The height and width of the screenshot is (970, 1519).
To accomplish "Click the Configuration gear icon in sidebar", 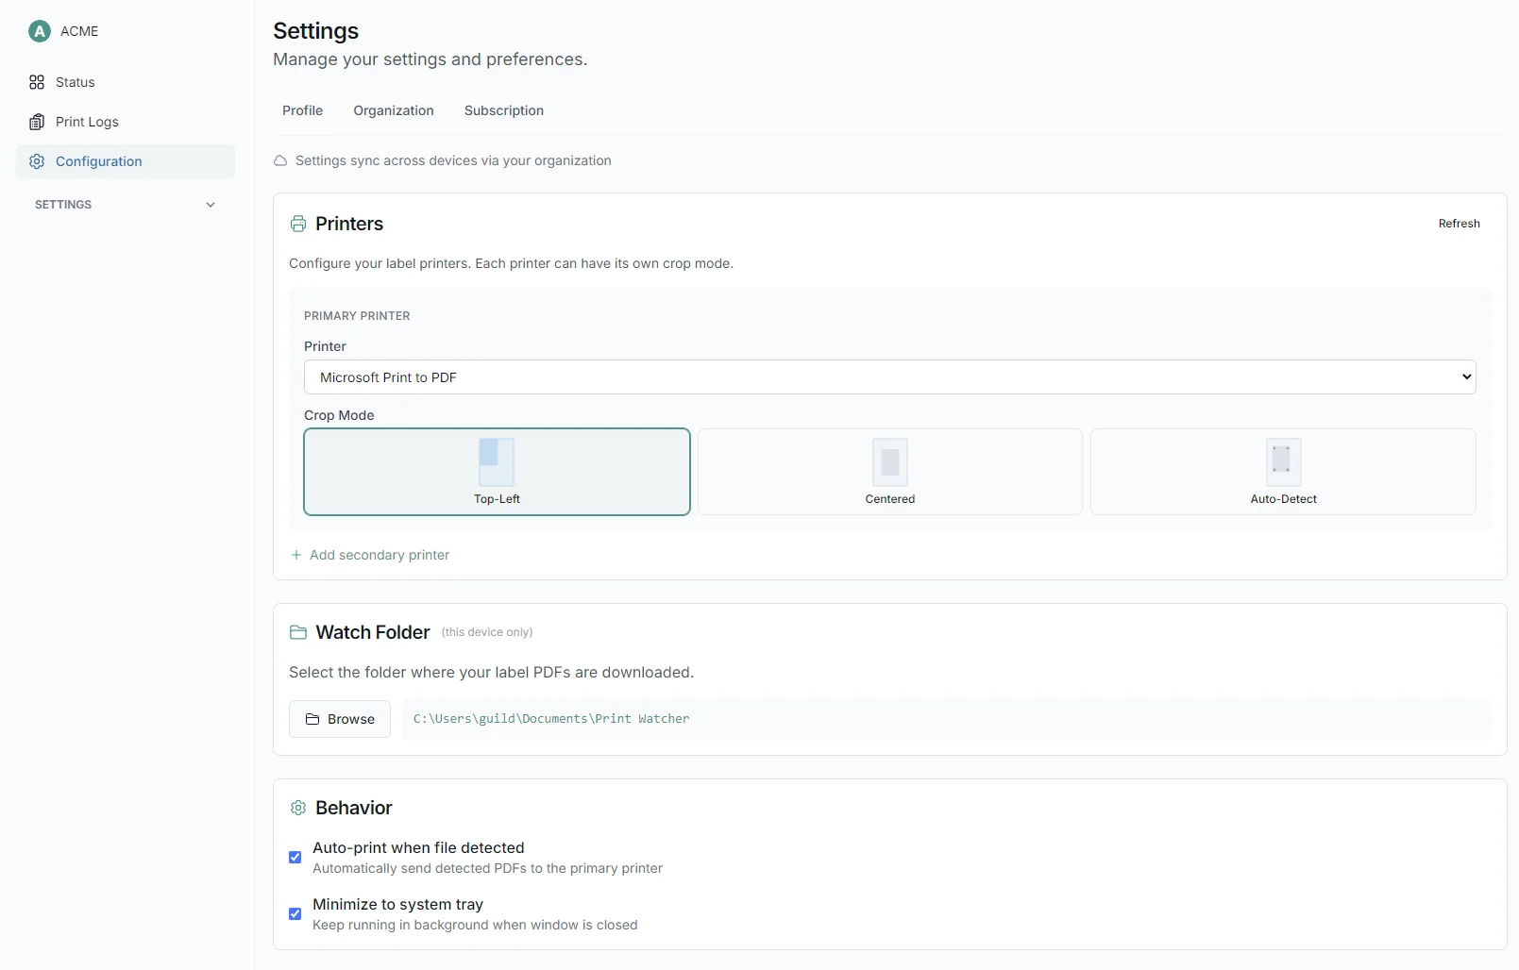I will pyautogui.click(x=37, y=161).
